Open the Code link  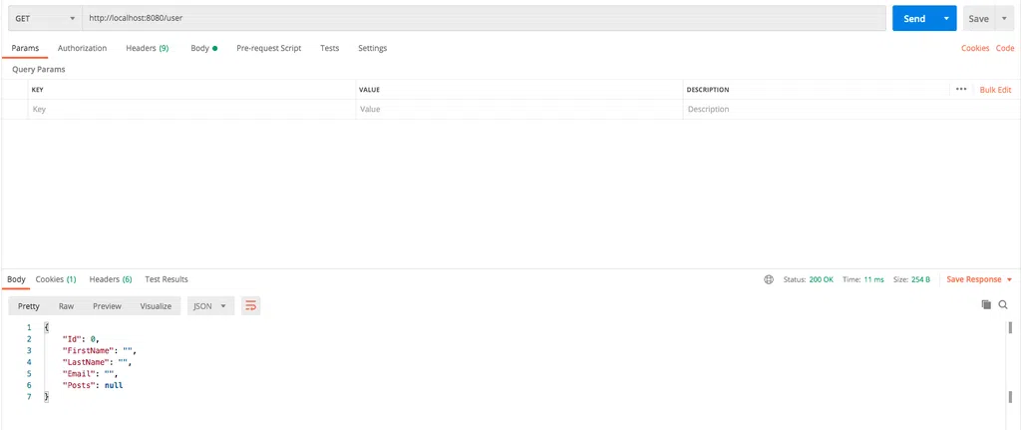click(1005, 48)
